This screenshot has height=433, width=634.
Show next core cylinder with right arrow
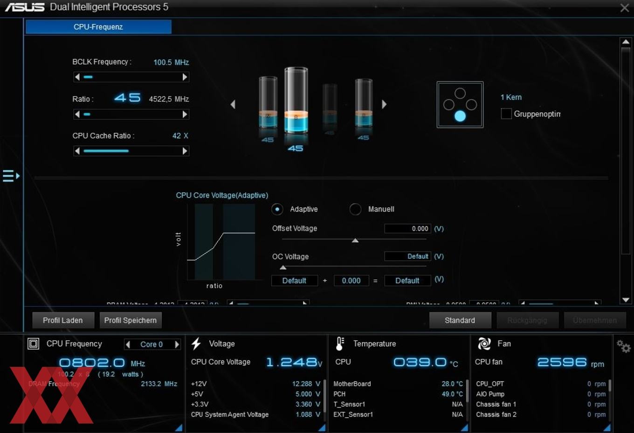pyautogui.click(x=384, y=104)
